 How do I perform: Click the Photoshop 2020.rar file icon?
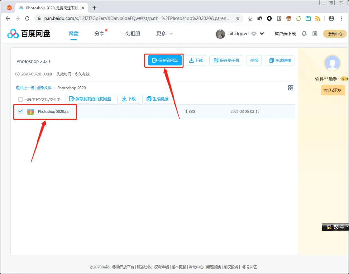(30, 111)
